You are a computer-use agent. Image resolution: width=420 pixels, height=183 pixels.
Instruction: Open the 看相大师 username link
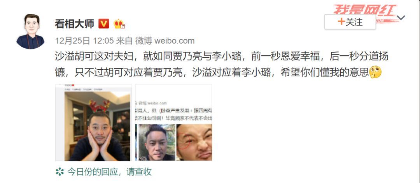point(74,24)
